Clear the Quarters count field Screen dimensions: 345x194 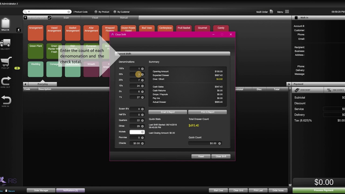pos(142,120)
